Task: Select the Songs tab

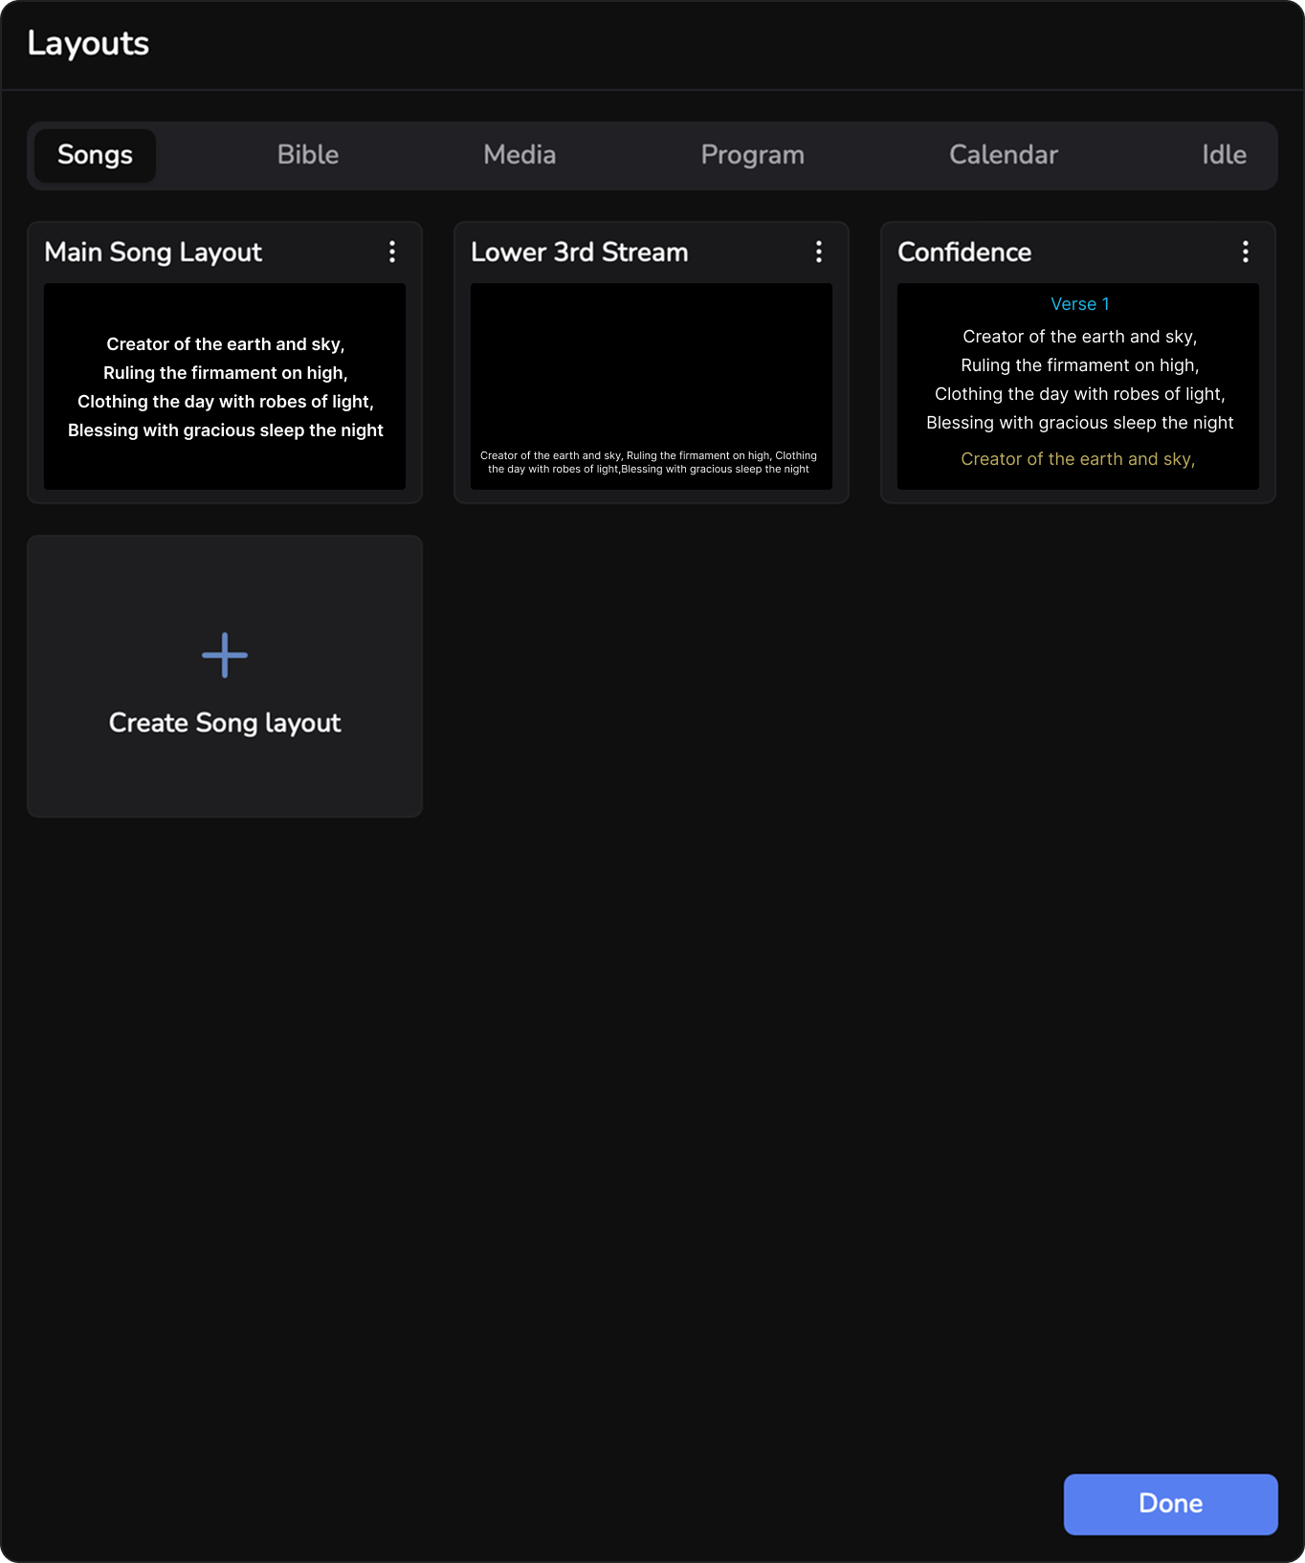Action: (95, 155)
